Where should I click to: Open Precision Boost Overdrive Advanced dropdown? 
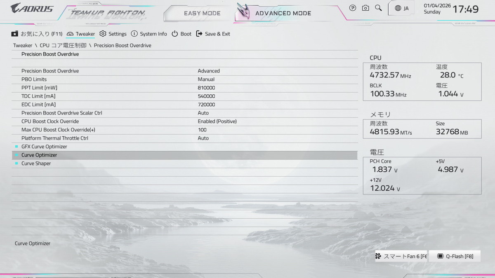tap(209, 71)
